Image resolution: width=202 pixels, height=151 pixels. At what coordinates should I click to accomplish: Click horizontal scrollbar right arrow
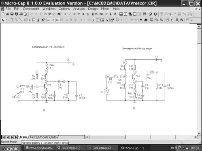[195, 137]
